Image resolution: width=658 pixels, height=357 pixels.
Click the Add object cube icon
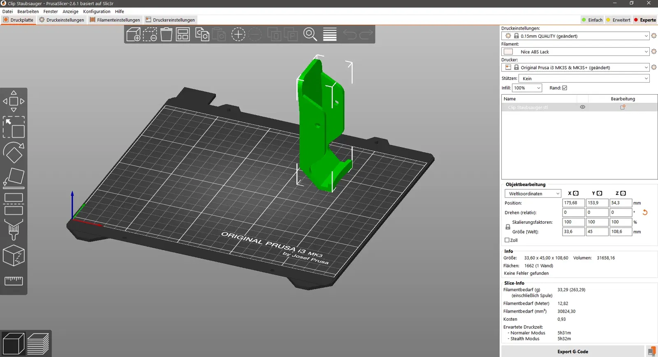coord(133,34)
